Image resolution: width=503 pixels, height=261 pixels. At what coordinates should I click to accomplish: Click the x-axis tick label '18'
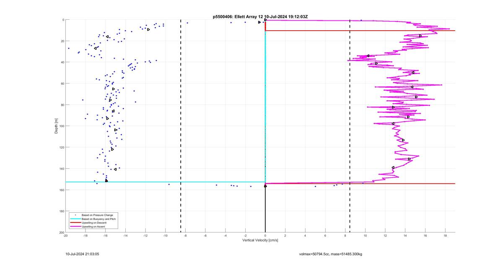[445, 236]
